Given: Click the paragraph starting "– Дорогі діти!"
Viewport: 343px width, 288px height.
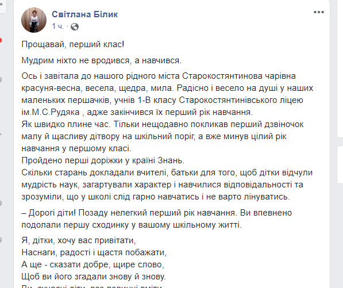Looking at the screenshot, I should pyautogui.click(x=157, y=218).
